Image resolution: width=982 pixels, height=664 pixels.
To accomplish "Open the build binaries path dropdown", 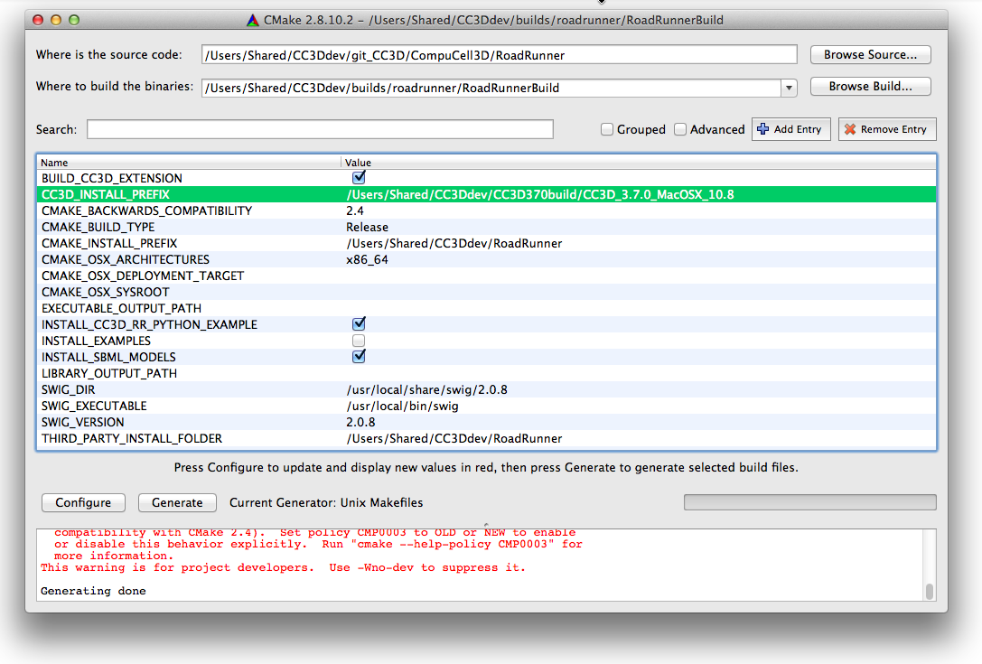I will [x=789, y=88].
